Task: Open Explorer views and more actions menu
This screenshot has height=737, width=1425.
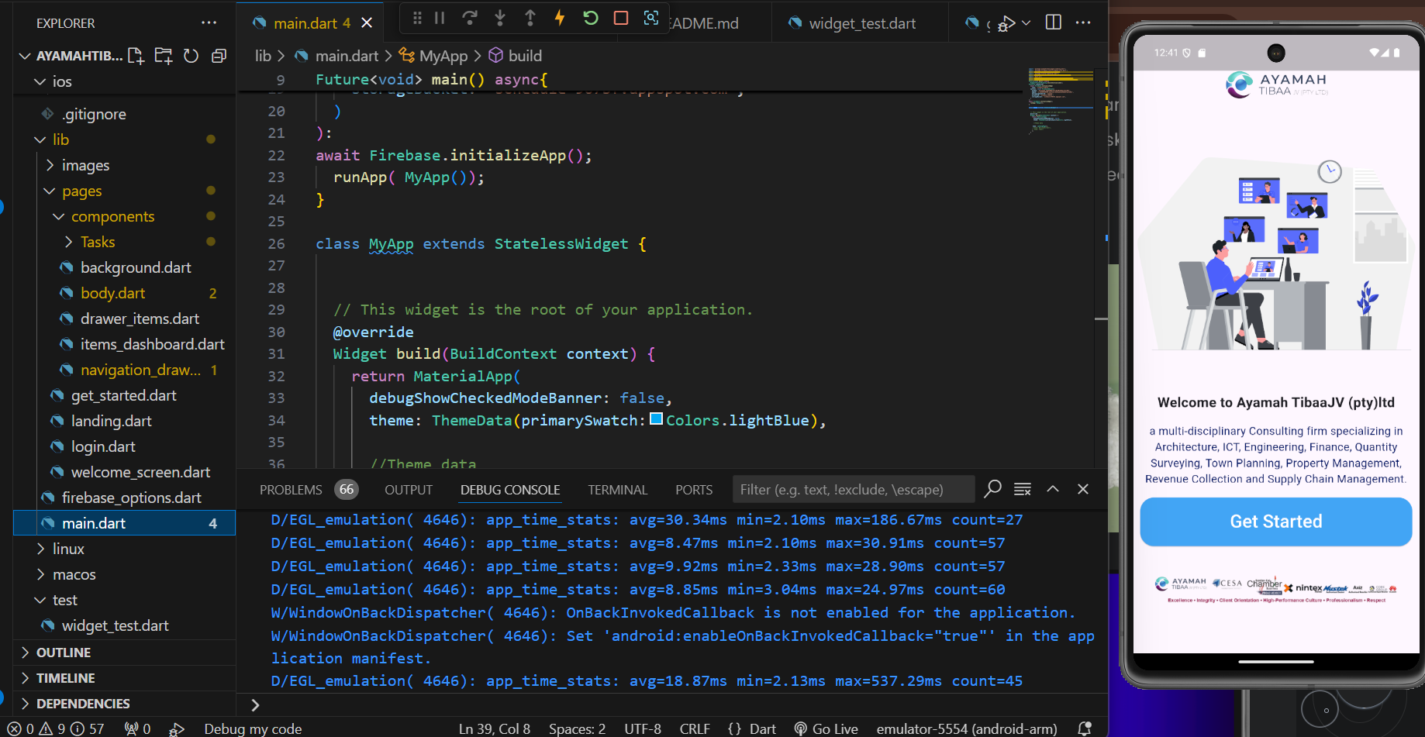Action: tap(209, 23)
